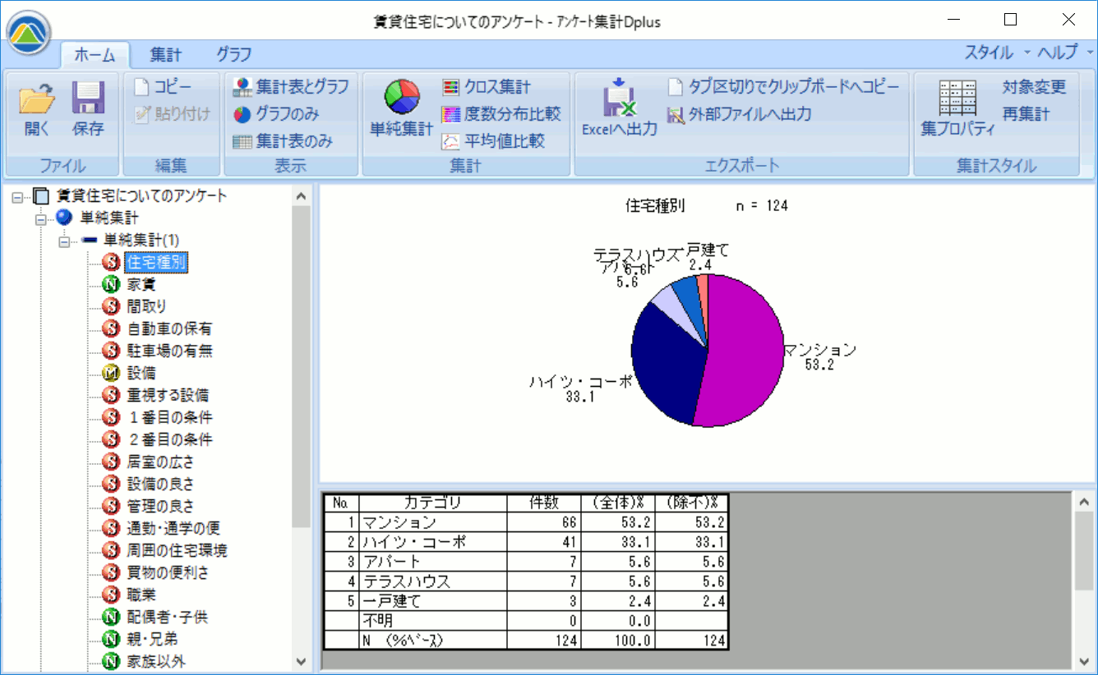Select 居室の広さ tree item
The image size is (1098, 675).
160,461
